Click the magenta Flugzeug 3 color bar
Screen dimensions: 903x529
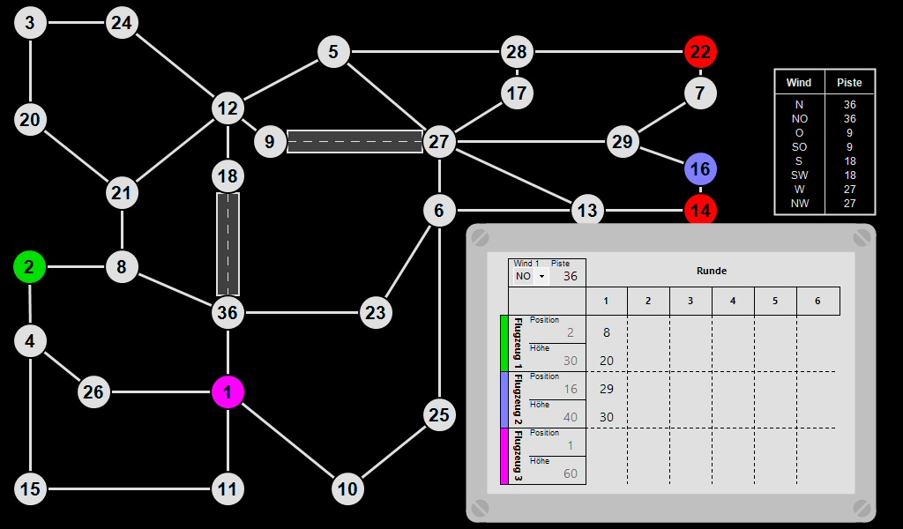pos(504,456)
